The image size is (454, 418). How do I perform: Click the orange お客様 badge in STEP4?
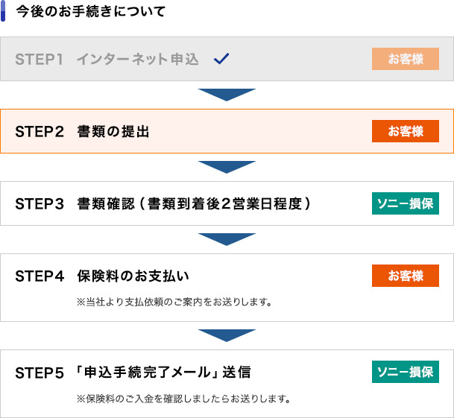click(406, 276)
